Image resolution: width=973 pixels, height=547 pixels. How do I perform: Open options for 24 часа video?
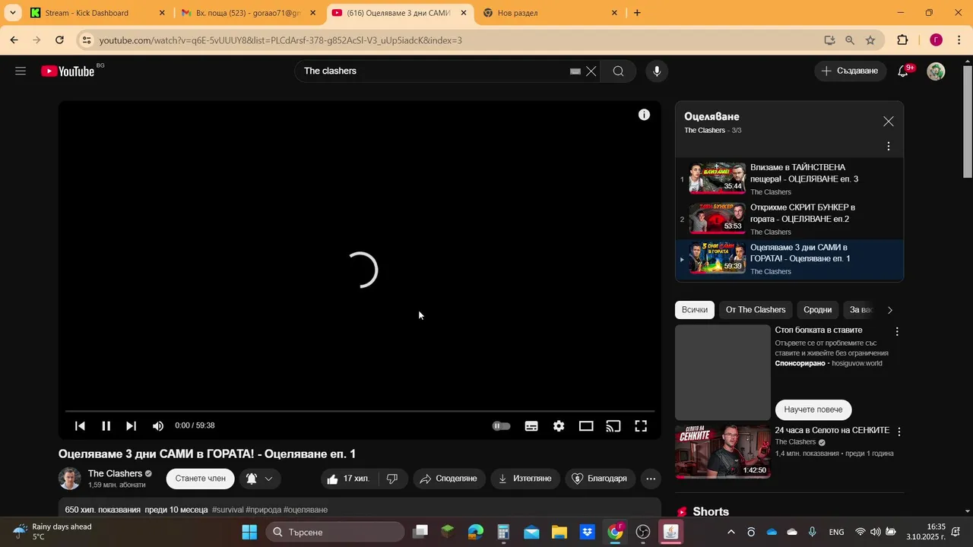pyautogui.click(x=899, y=432)
